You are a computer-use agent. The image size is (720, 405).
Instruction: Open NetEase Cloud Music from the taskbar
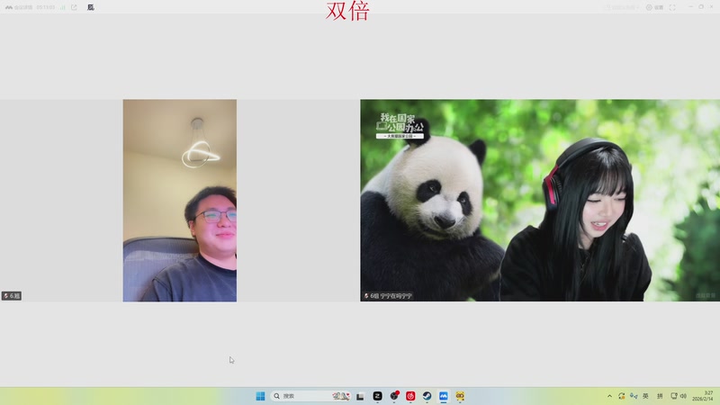[x=410, y=396]
